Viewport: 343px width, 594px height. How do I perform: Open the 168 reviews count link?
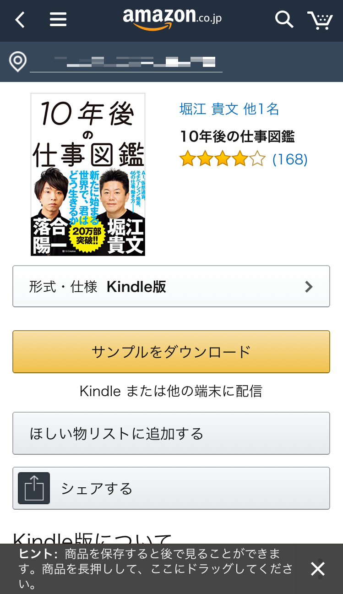(x=290, y=159)
